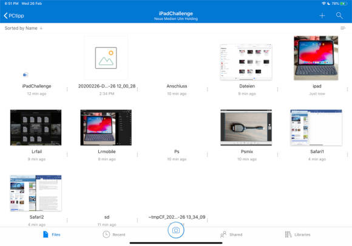Select the Lrmobile file name label
The width and height of the screenshot is (352, 246).
point(107,152)
